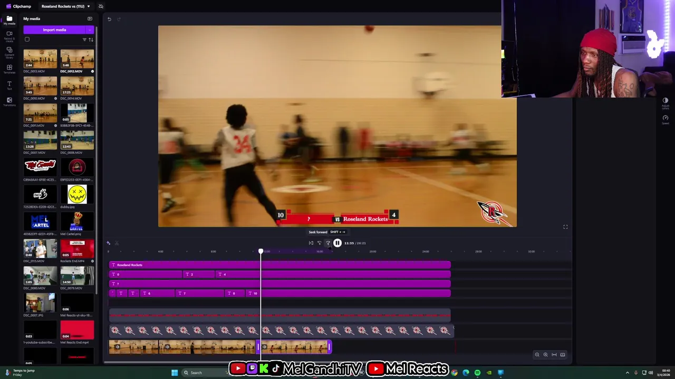Mute second video clip's speaker icon
Screen dimensions: 675x379
pyautogui.click(x=167, y=347)
